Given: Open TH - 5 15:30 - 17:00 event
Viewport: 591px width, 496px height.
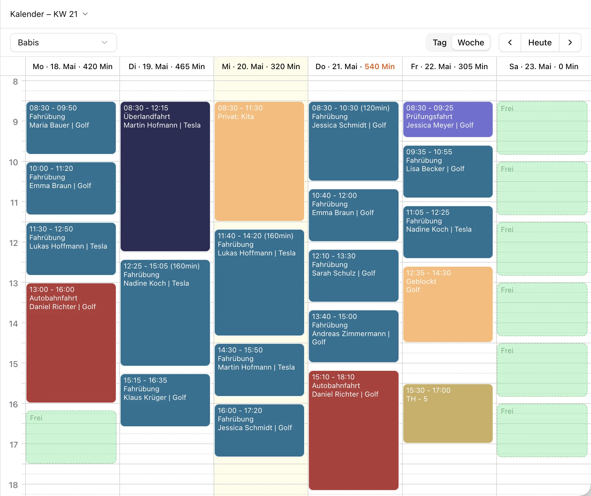Looking at the screenshot, I should pos(448,414).
